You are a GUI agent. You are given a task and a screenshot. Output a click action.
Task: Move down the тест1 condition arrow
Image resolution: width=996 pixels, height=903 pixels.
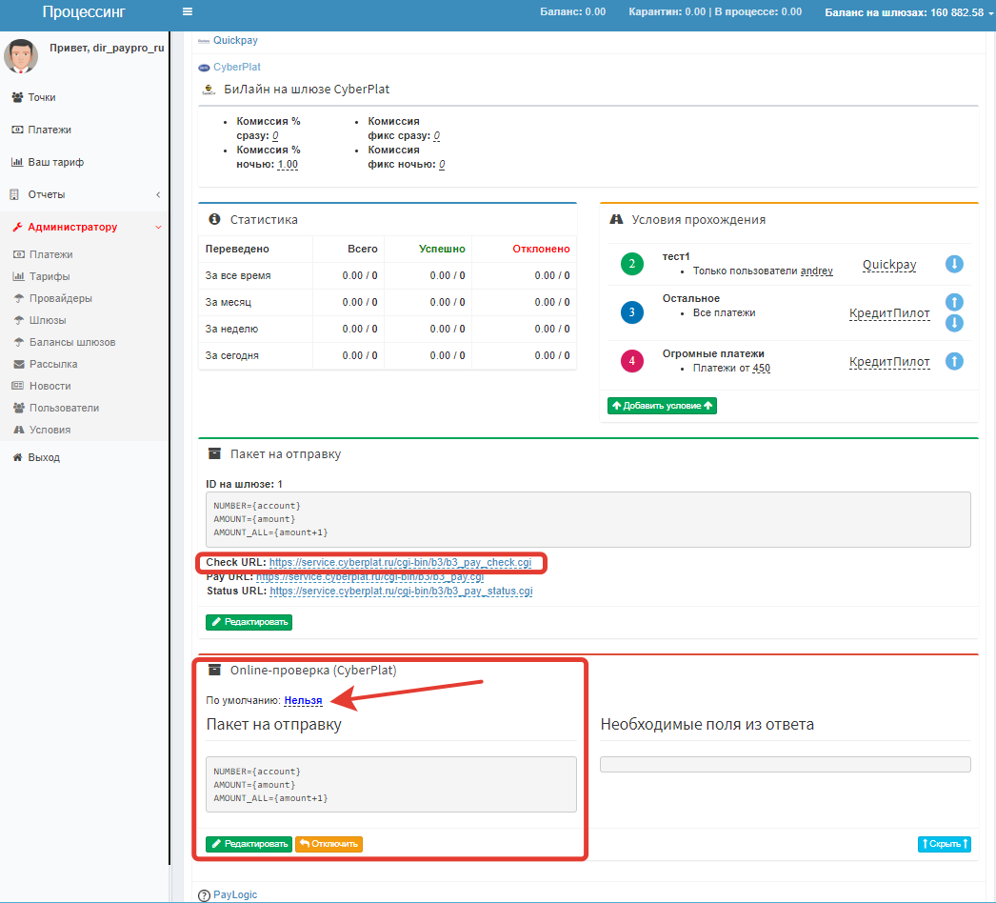click(x=954, y=264)
